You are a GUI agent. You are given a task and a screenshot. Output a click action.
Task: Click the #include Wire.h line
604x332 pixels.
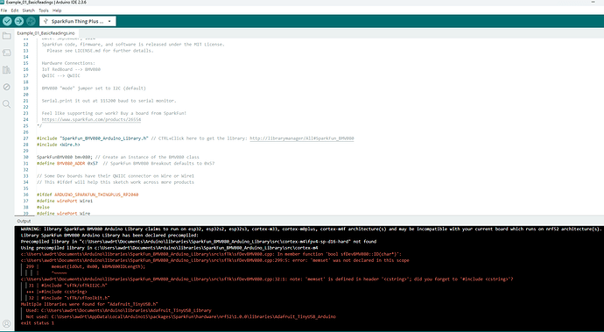(x=59, y=145)
